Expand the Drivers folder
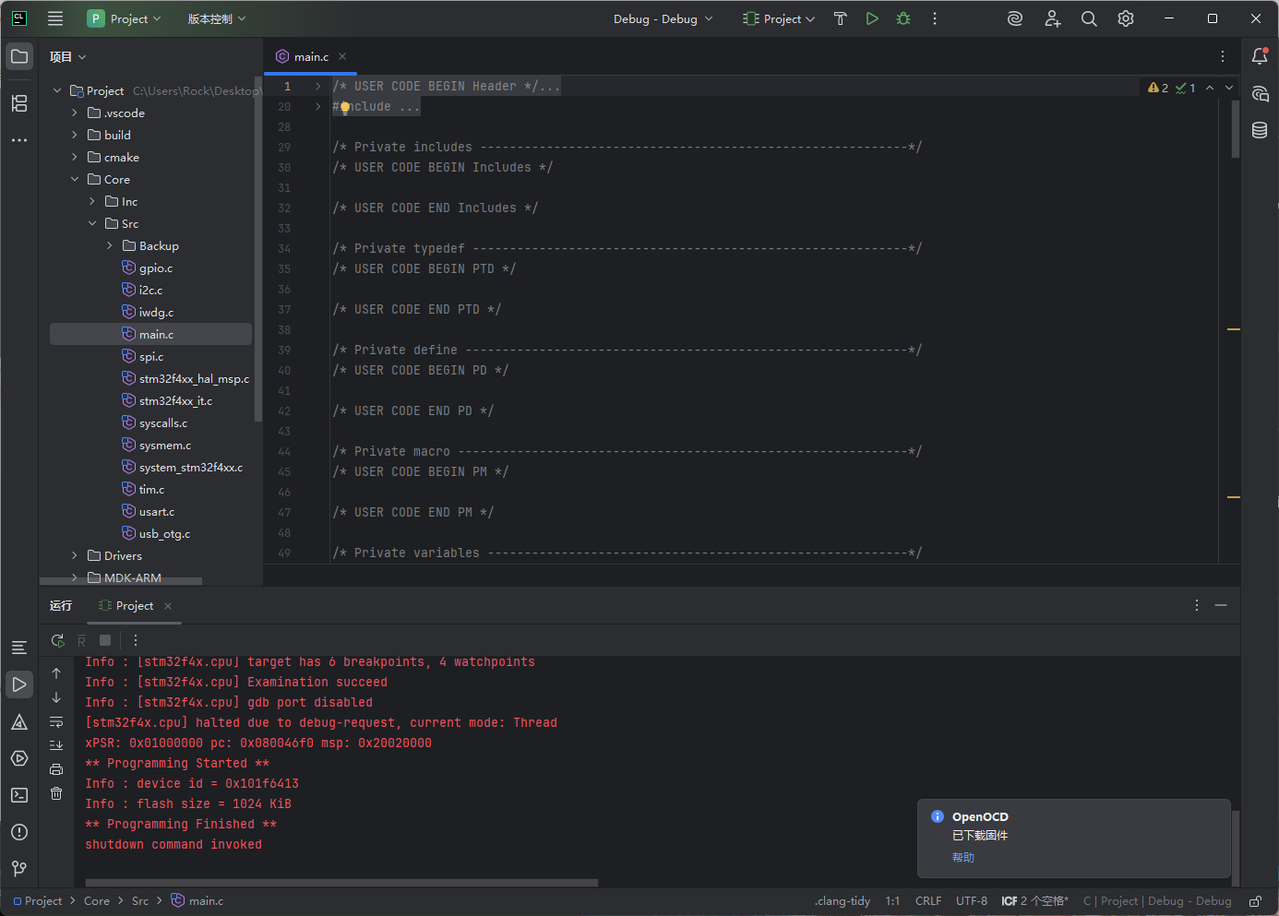The height and width of the screenshot is (916, 1279). (75, 555)
